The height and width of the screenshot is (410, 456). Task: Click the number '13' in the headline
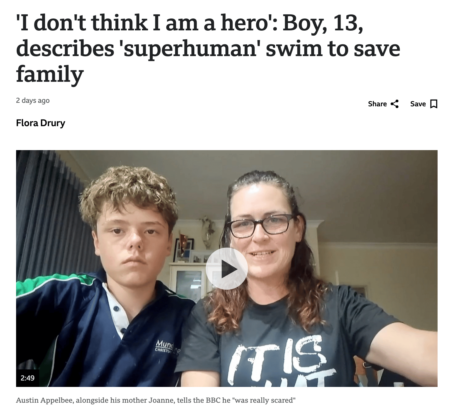345,23
